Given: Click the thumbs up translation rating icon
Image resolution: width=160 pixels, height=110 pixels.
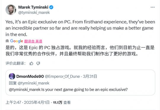Looking at the screenshot, I should [31, 63].
